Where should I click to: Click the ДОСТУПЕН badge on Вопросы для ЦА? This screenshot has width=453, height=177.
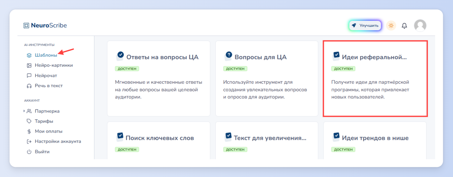coord(235,69)
